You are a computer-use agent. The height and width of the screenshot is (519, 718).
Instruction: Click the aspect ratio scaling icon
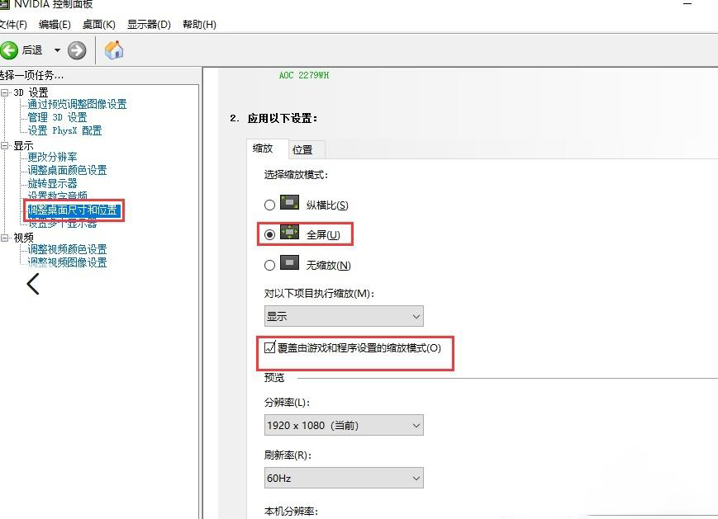[289, 202]
